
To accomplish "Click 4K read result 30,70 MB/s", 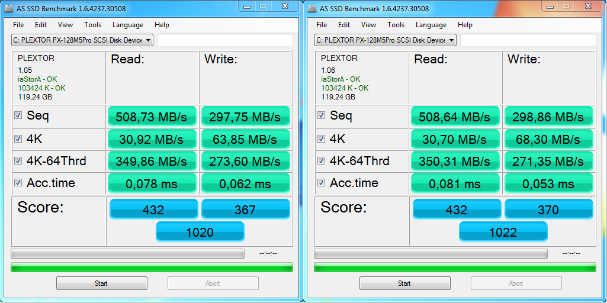I will click(455, 139).
